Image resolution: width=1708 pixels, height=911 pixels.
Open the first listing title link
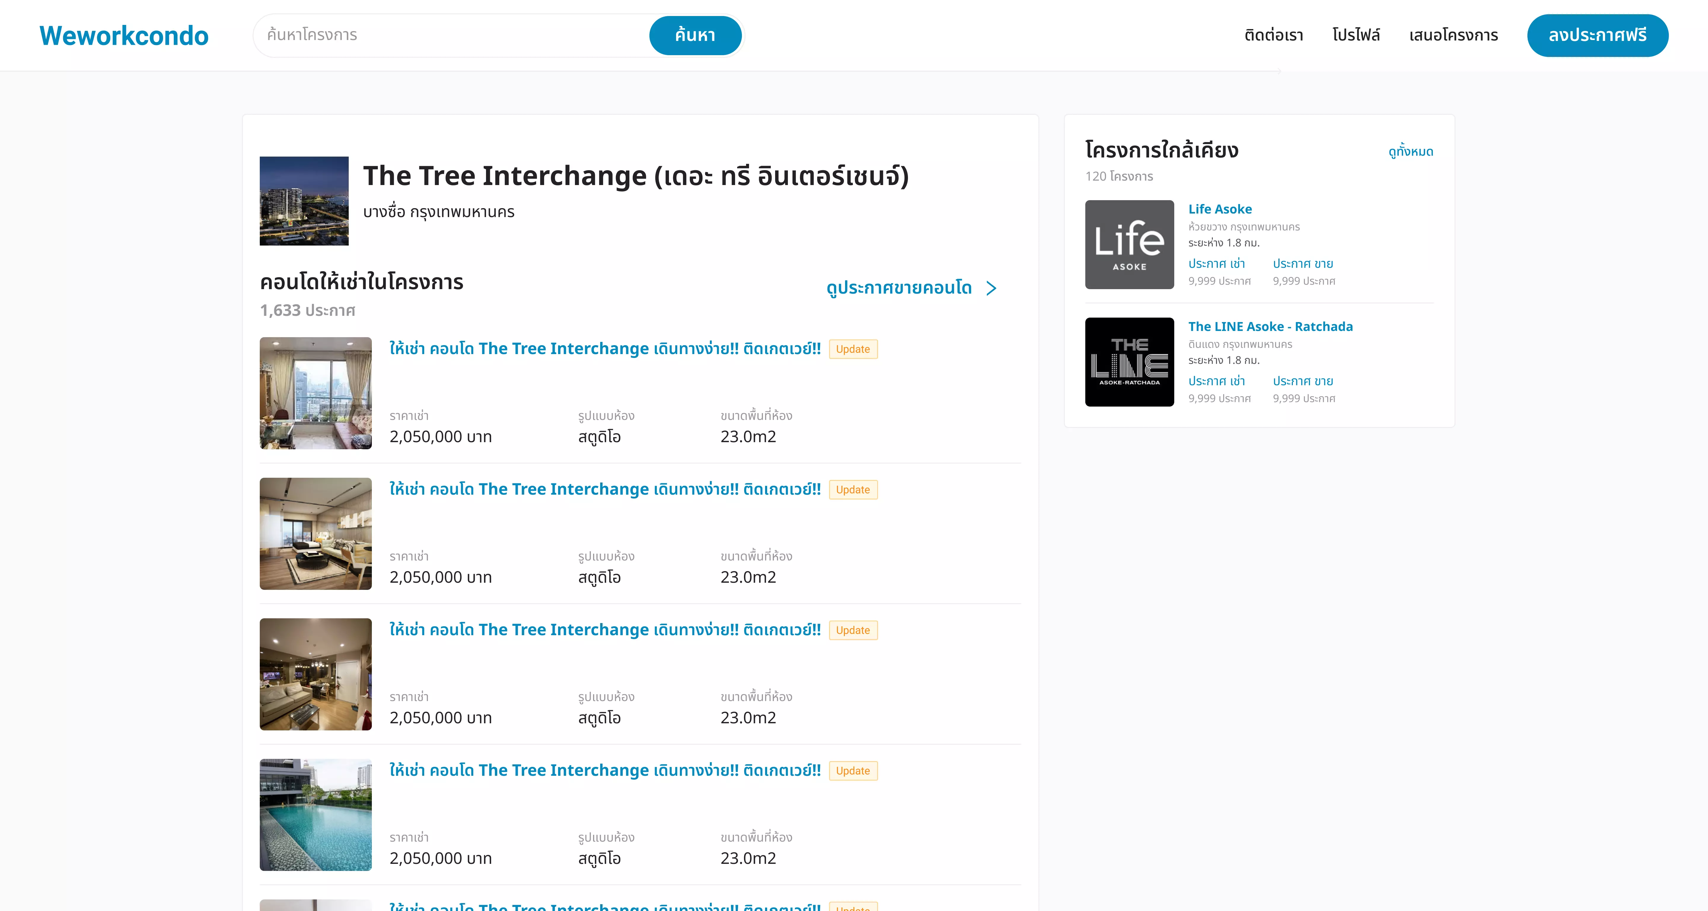click(605, 349)
